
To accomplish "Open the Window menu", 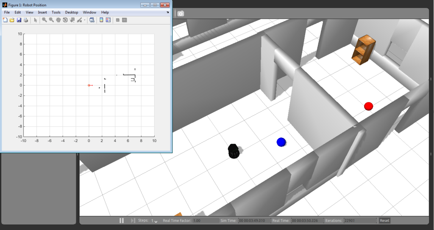I will click(90, 12).
